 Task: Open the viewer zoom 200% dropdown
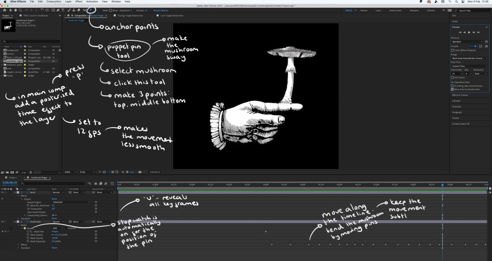pos(68,172)
